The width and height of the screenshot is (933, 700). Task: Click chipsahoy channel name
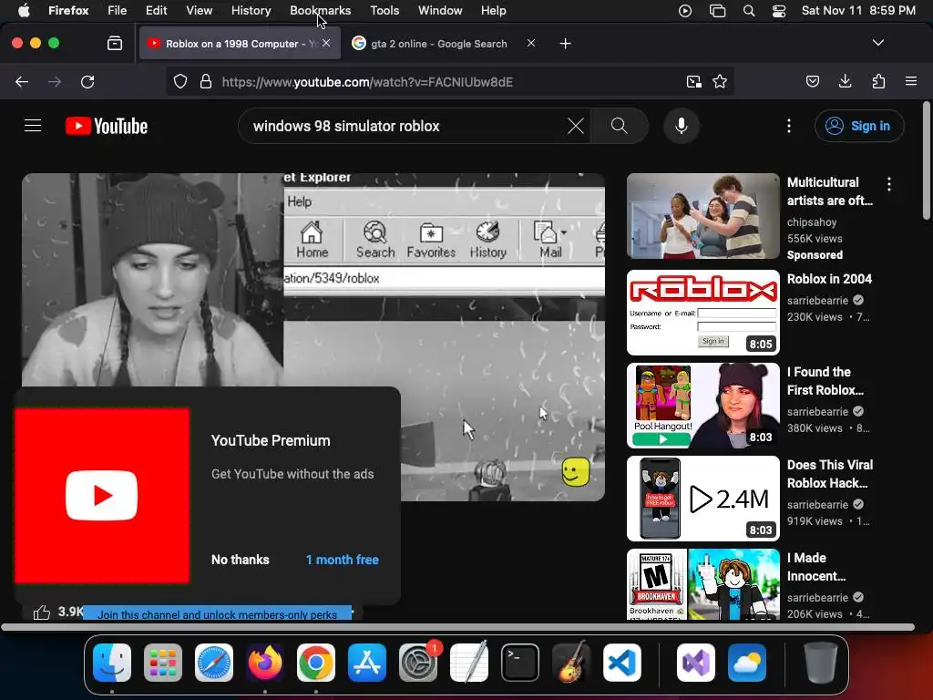tap(812, 222)
